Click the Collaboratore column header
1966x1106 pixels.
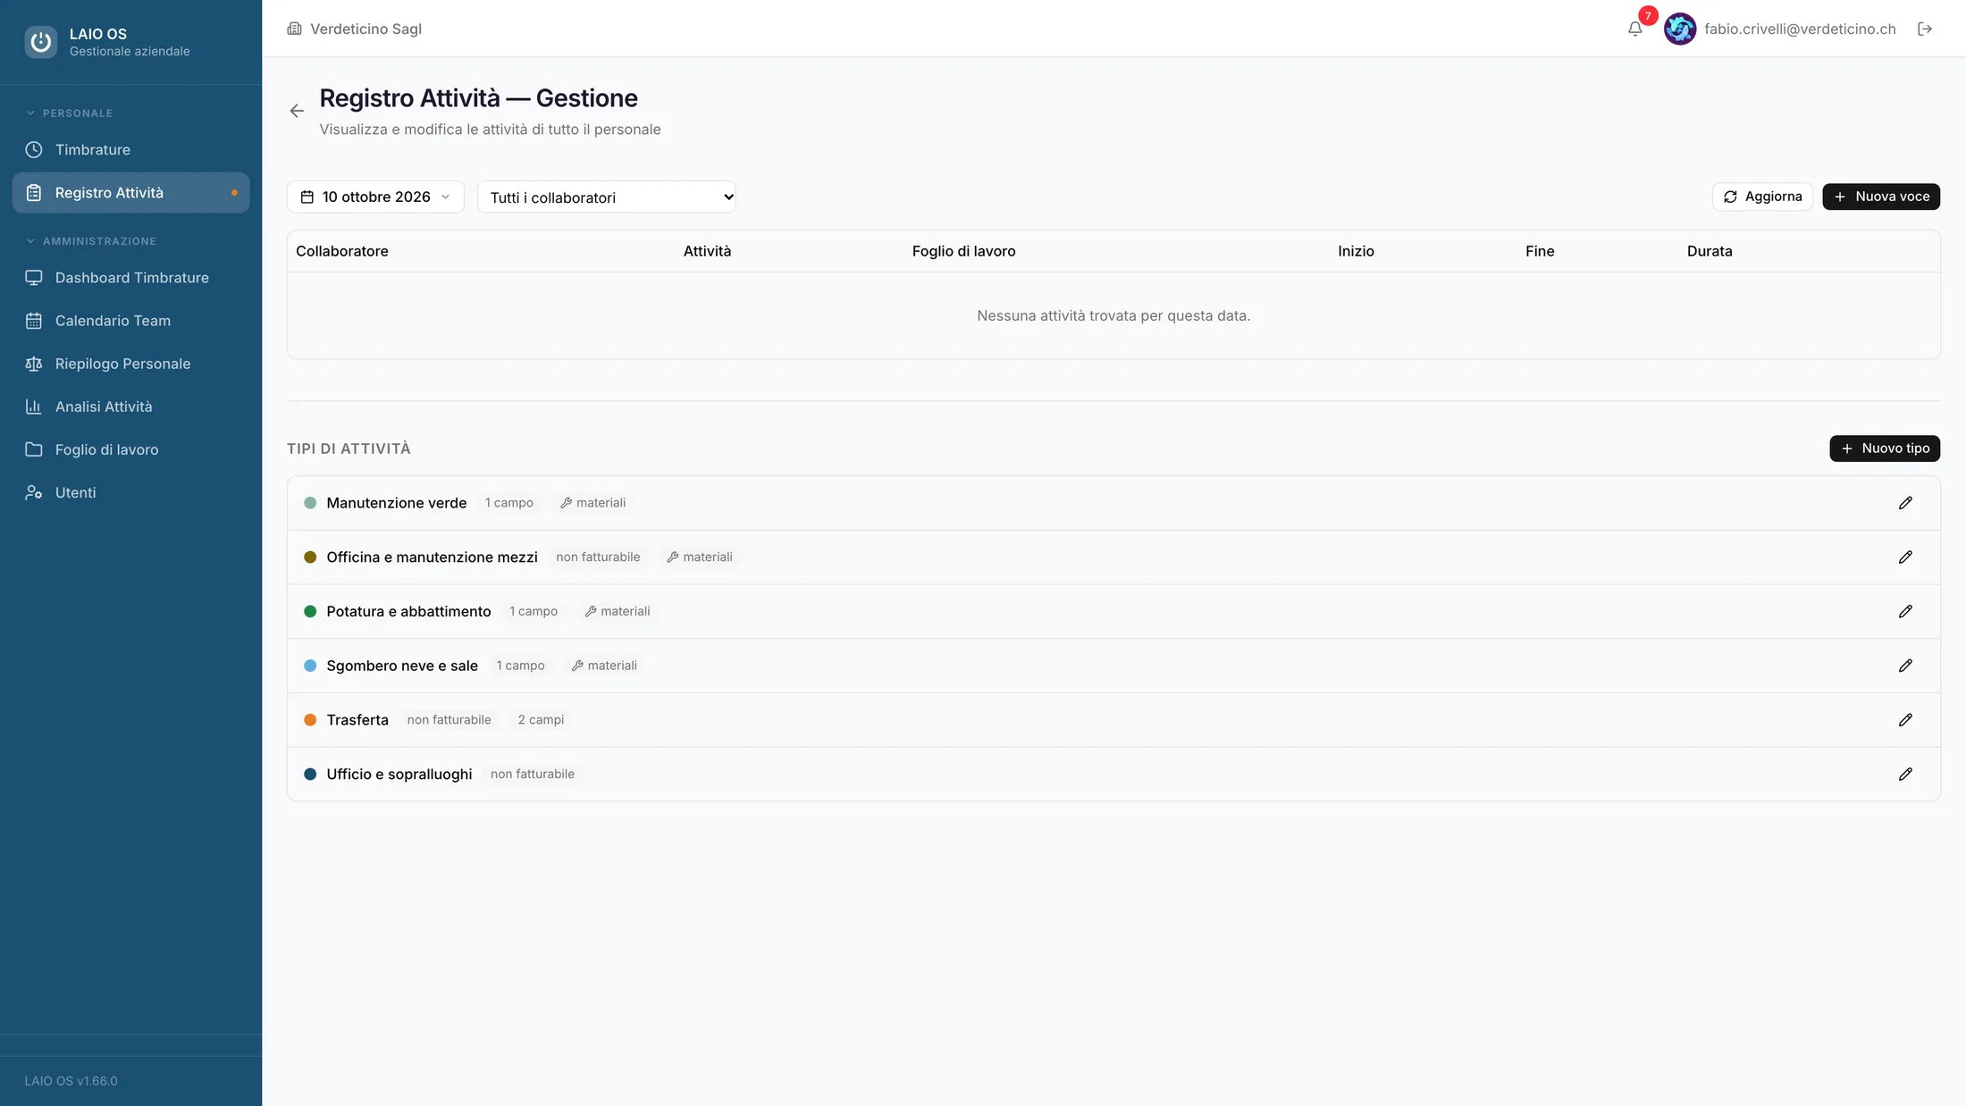coord(342,251)
